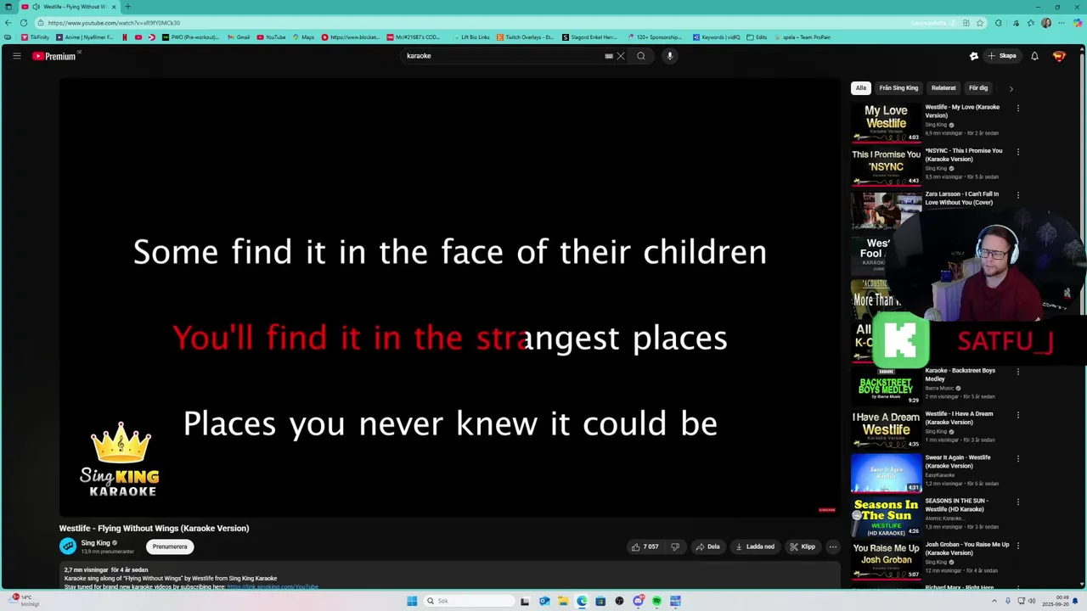Create a clip with Klipp button
1087x611 pixels.
[803, 547]
